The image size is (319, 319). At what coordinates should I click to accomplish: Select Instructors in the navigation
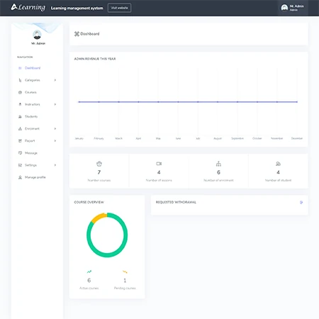point(33,104)
